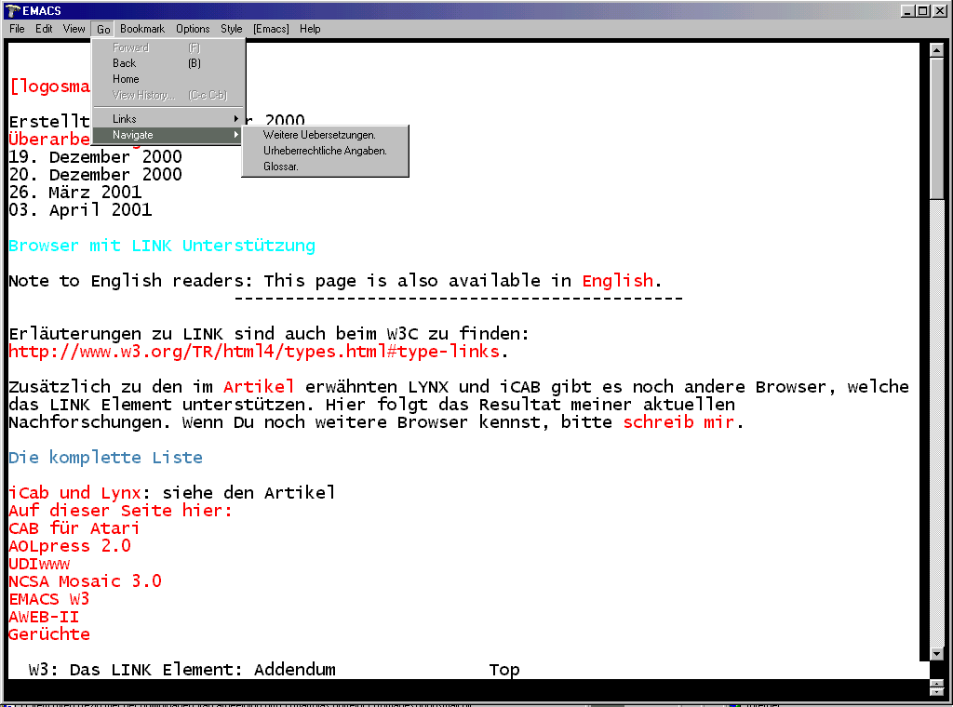Select Weitere Uebersetzungen in the Navigate submenu
Image resolution: width=953 pixels, height=707 pixels.
[x=319, y=135]
